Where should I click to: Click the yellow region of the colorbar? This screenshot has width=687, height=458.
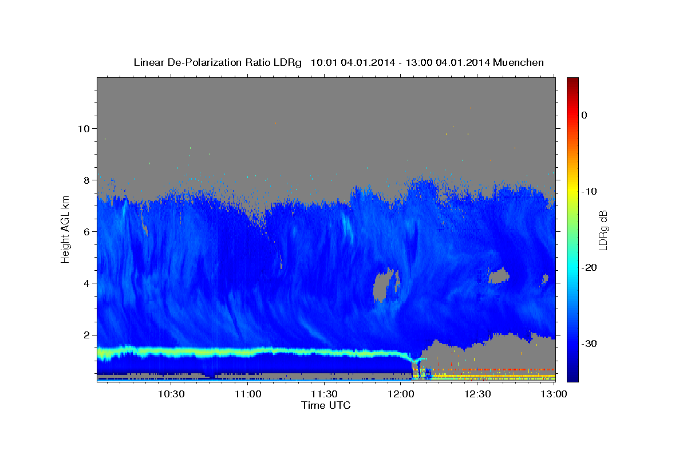point(572,189)
